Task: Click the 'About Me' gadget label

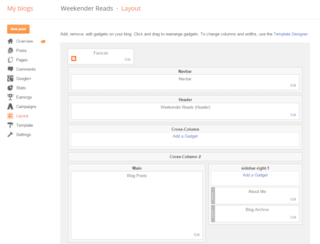Action: pos(257,192)
